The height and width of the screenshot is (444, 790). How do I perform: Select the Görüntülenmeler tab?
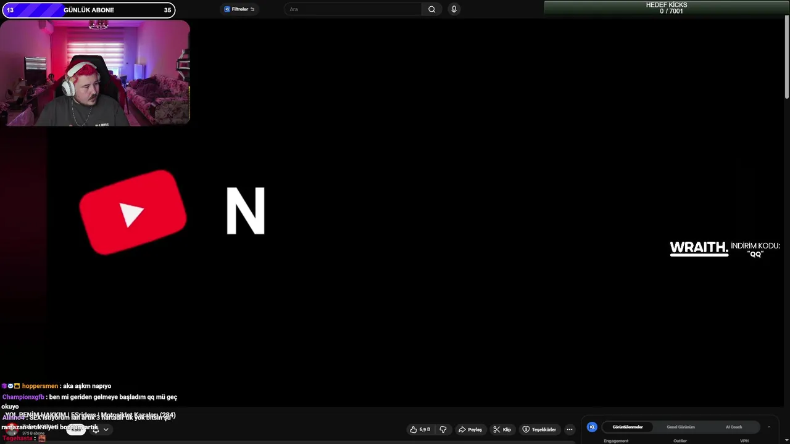(x=627, y=427)
